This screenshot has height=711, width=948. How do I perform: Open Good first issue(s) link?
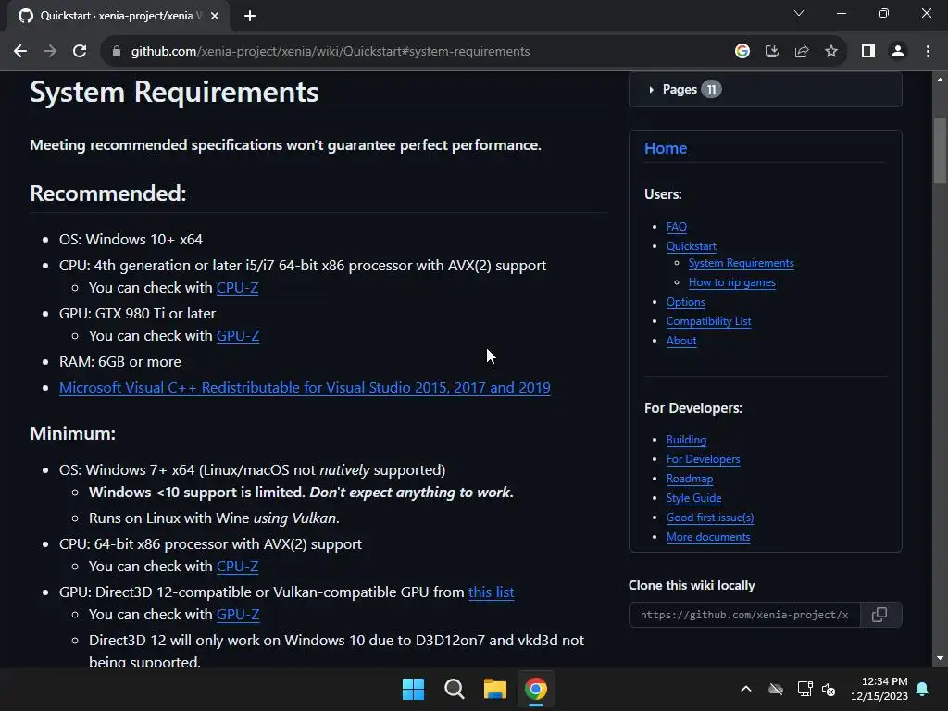[x=710, y=517]
